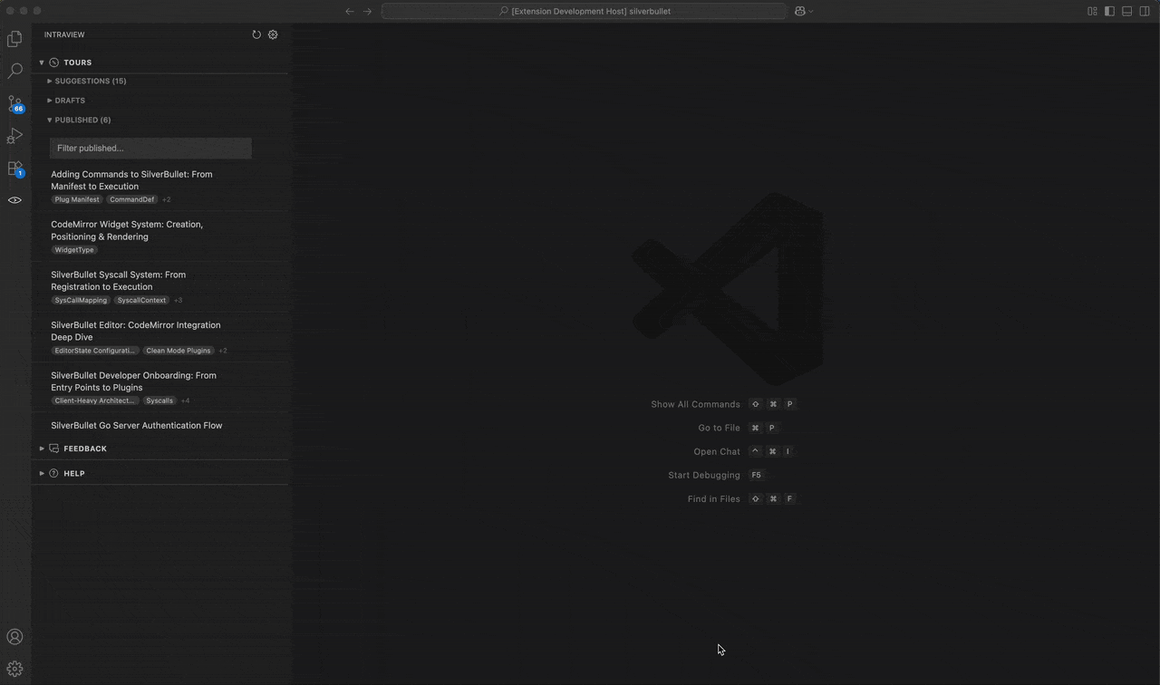Open the Search view in activity bar
This screenshot has height=685, width=1160.
[x=14, y=71]
